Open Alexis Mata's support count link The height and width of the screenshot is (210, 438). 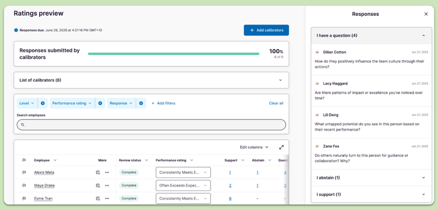coord(230,173)
